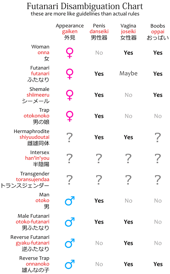Click the red 'otokonoko' row label

click(37, 116)
